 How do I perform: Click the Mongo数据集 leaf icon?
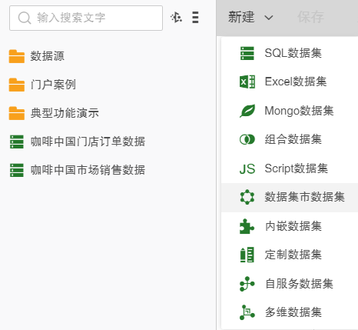(x=247, y=111)
